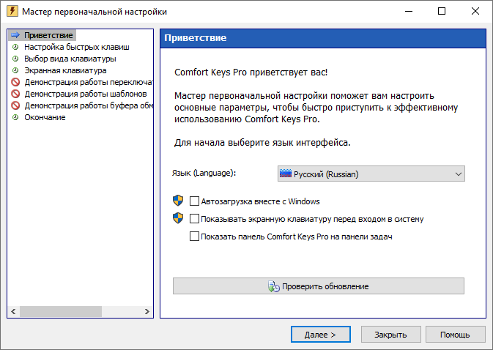Click the text 'Comfort Keys Pro приветствует вас!'
Viewport: 493px width, 350px height.
(x=251, y=72)
